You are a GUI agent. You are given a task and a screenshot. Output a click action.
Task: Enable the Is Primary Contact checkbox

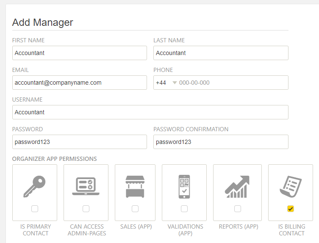(35, 209)
